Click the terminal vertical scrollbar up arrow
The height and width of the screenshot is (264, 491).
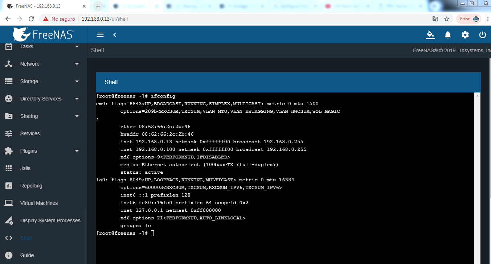[478, 95]
